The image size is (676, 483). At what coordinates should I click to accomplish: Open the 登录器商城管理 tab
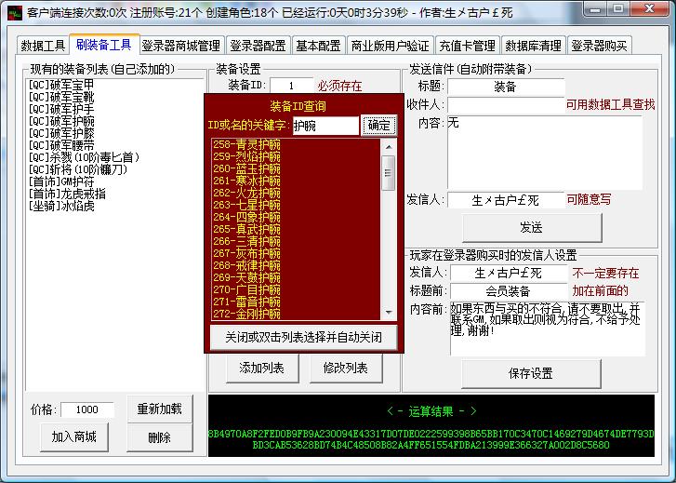pos(181,46)
